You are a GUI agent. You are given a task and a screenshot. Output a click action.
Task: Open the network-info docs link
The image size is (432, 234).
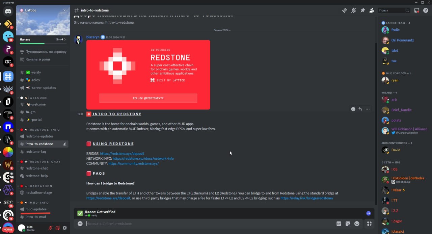tap(143, 158)
